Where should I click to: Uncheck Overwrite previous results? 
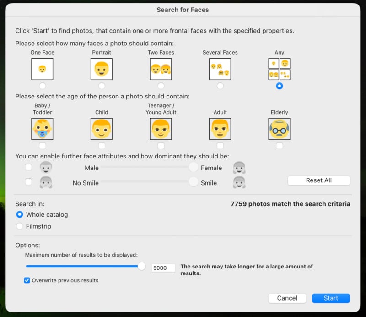[26, 280]
